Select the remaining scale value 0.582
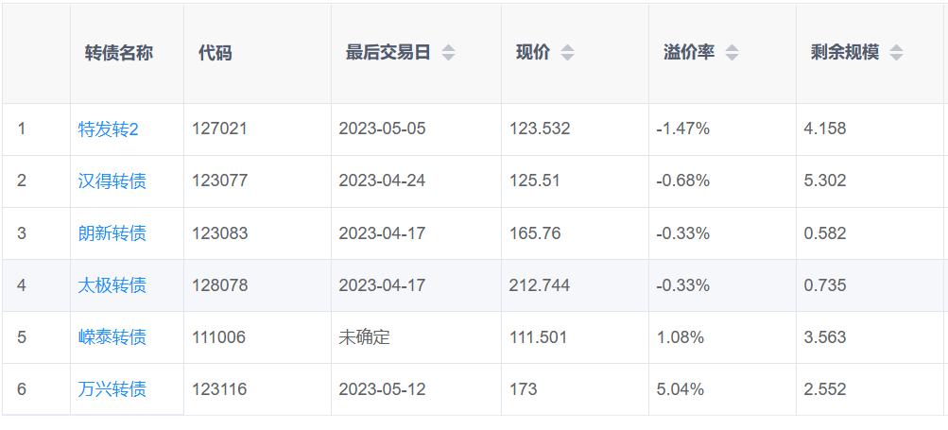Screen dimensions: 948x430 point(824,232)
